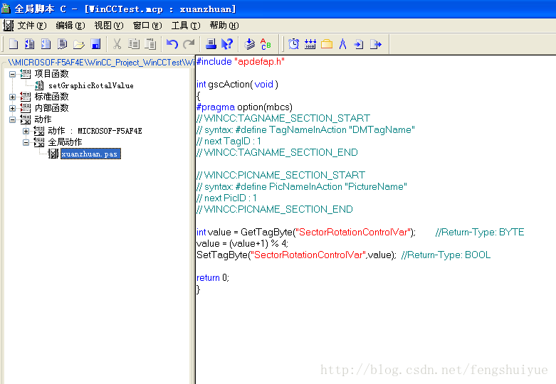Click the picture selection folder icon
Screen dimensions: 556x384
pos(327,44)
